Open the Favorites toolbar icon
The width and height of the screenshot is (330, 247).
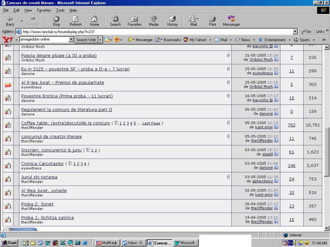pos(134,21)
